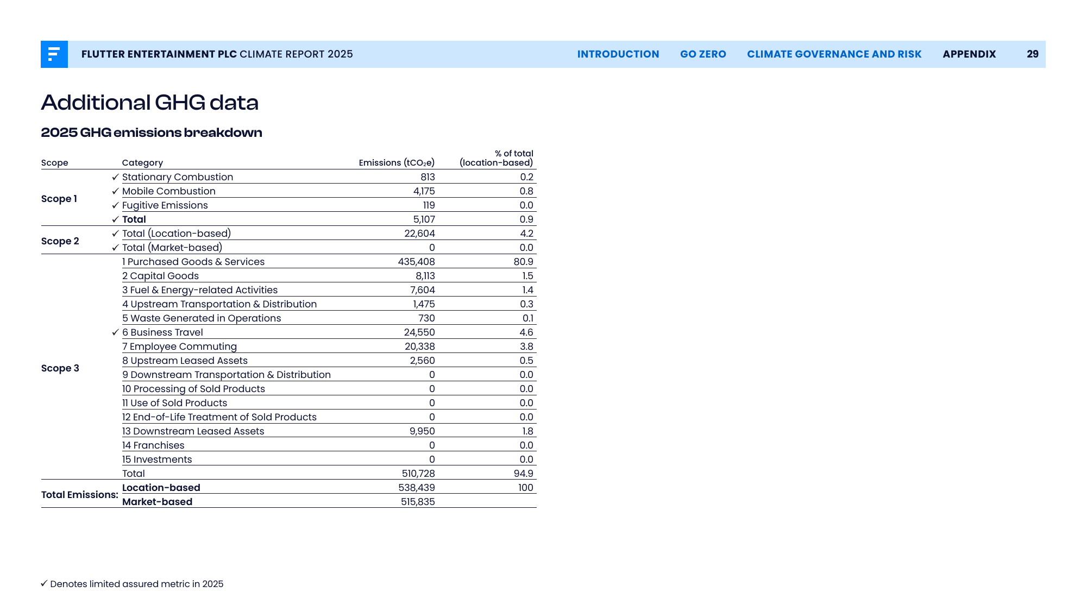Click the 'Market-based' total emissions label
The image size is (1087, 611).
point(158,502)
